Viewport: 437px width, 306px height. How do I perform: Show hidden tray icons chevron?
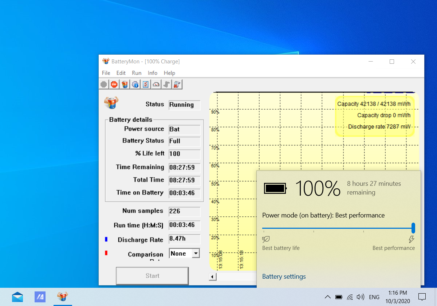(x=327, y=297)
